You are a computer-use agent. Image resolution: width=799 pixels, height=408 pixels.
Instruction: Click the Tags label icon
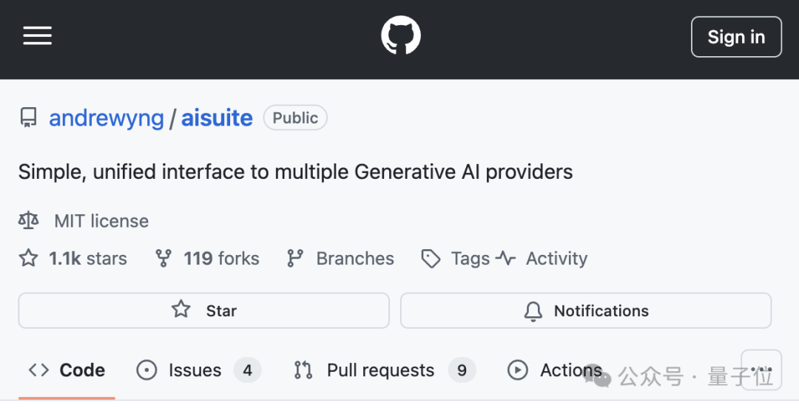tap(431, 259)
